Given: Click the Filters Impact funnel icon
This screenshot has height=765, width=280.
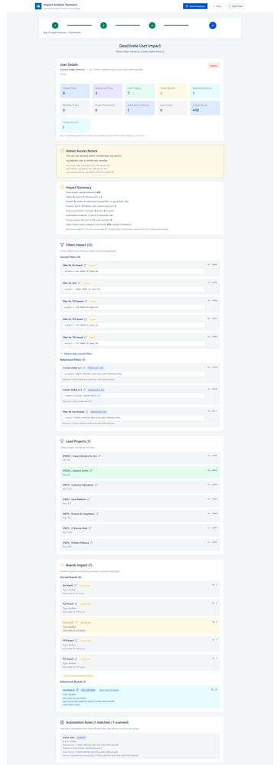Looking at the screenshot, I should pos(62,244).
